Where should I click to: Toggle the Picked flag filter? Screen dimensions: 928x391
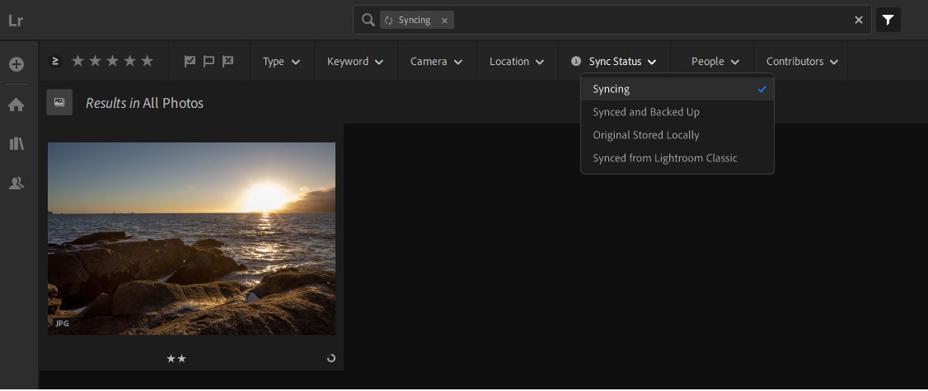(x=190, y=61)
